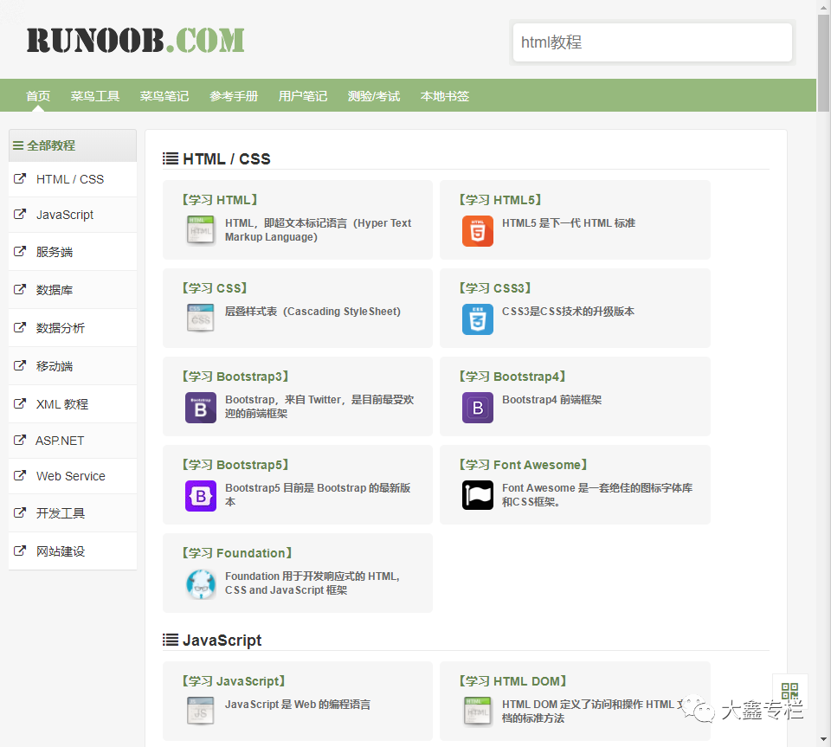Click list icon beside JavaScript heading

tap(171, 640)
